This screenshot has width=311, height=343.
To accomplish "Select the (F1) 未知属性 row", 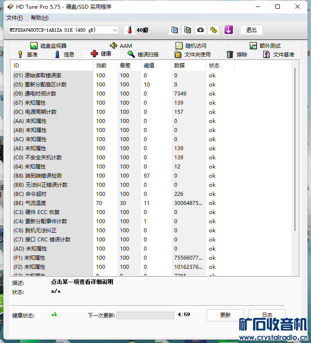I will 152,258.
